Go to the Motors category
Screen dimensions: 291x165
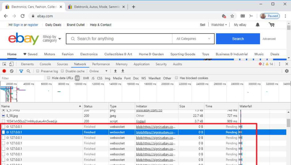tap(50, 54)
